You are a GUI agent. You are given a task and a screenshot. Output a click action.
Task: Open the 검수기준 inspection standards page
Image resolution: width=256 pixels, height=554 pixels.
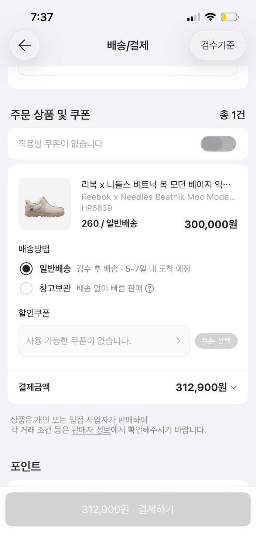point(217,45)
